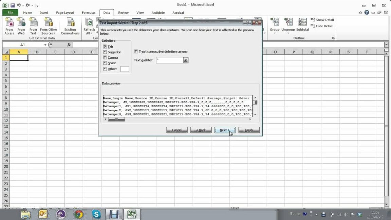Click the Finish button
Screen dimensions: 391x220
[x=249, y=130]
